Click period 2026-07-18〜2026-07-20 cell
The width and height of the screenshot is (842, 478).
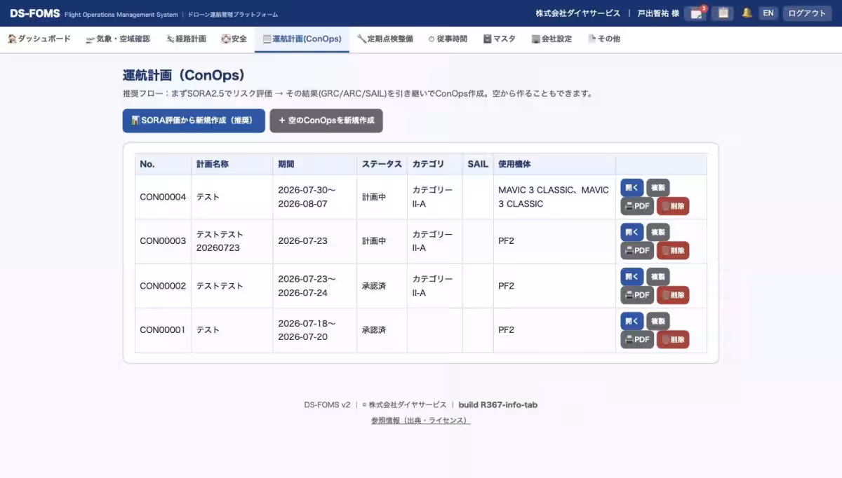(x=315, y=330)
